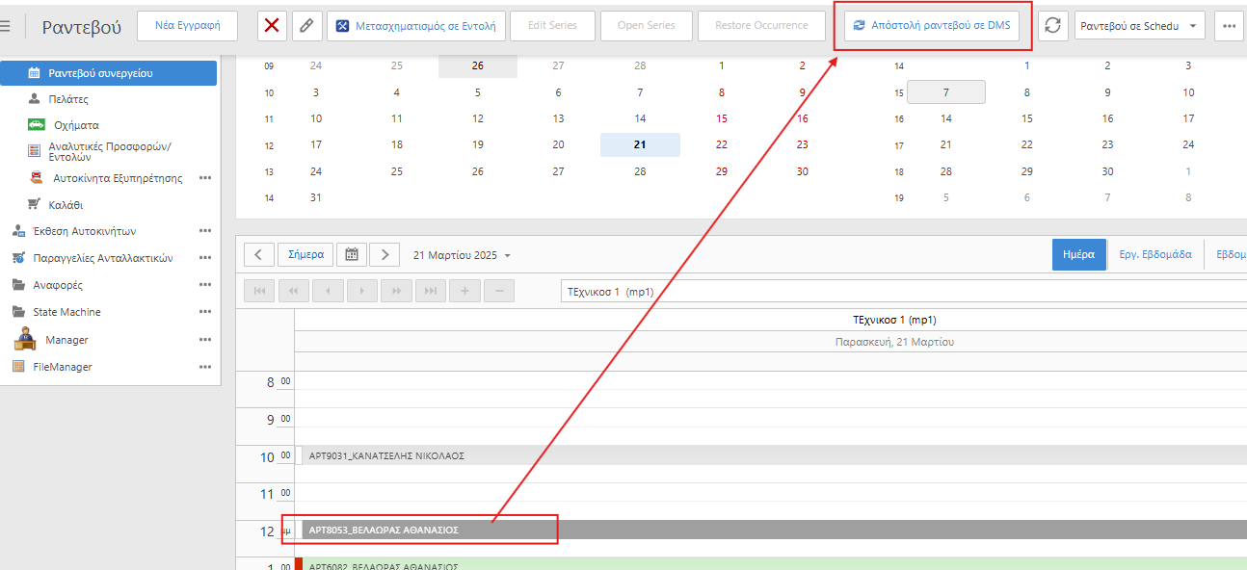Switch to Ημέρα view tab
The width and height of the screenshot is (1247, 570).
pyautogui.click(x=1078, y=254)
